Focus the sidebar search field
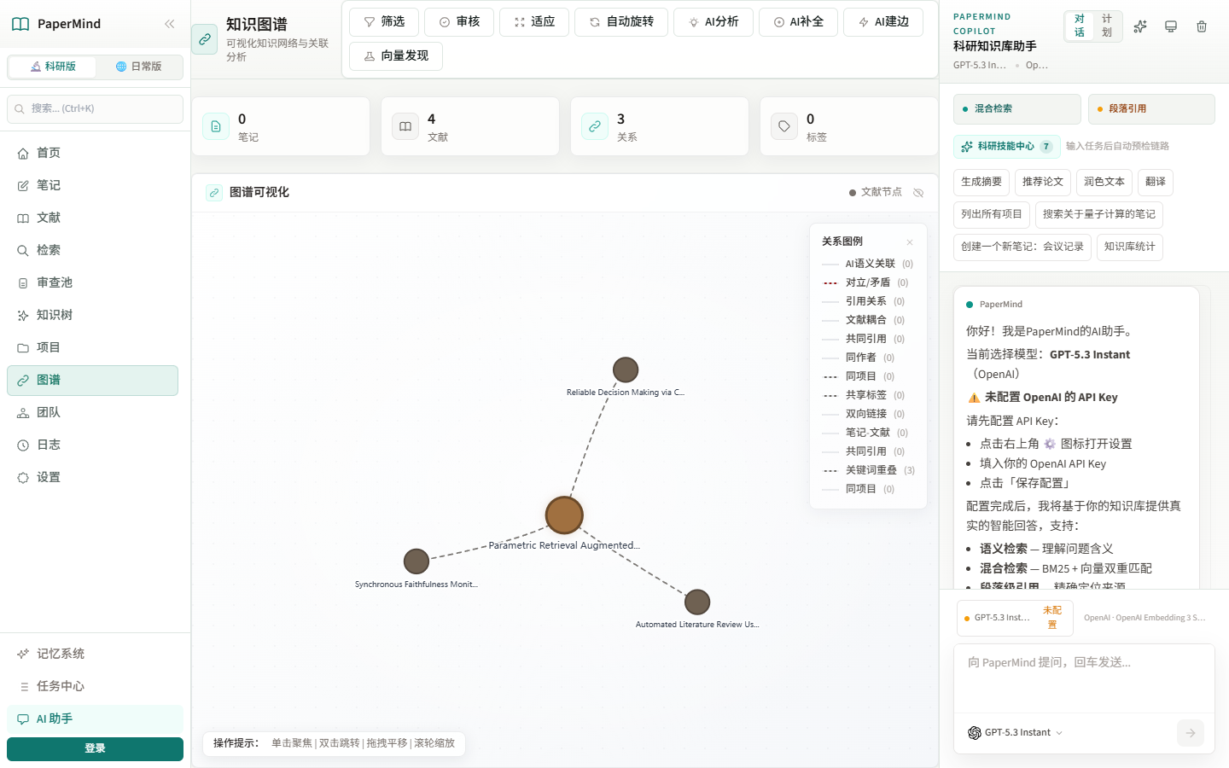Image resolution: width=1229 pixels, height=768 pixels. pos(95,108)
